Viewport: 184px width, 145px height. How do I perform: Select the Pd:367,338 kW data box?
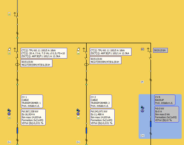point(33,117)
